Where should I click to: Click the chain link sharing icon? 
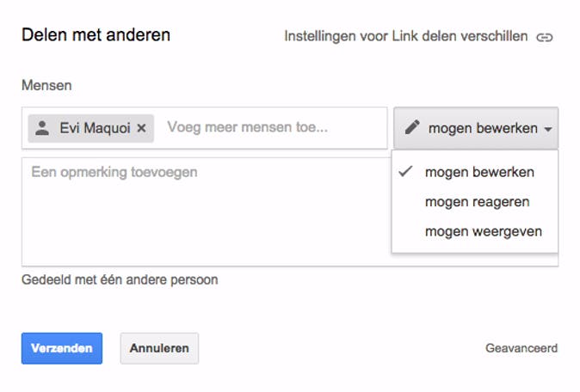click(544, 37)
